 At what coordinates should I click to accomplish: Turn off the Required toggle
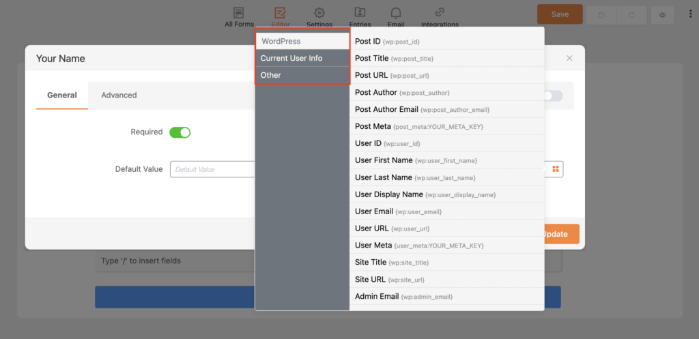pos(180,132)
